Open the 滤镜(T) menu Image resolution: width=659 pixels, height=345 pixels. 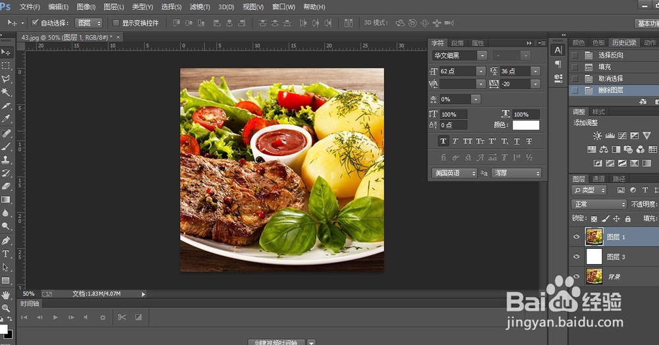(200, 7)
